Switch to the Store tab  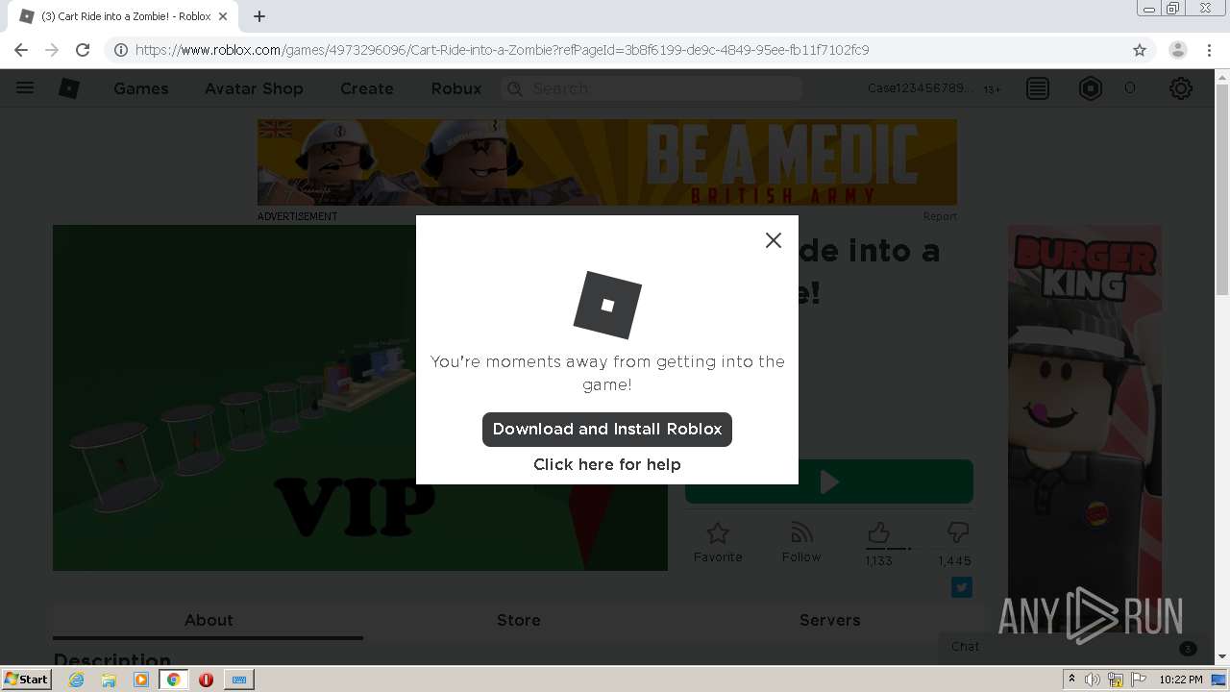(x=519, y=621)
